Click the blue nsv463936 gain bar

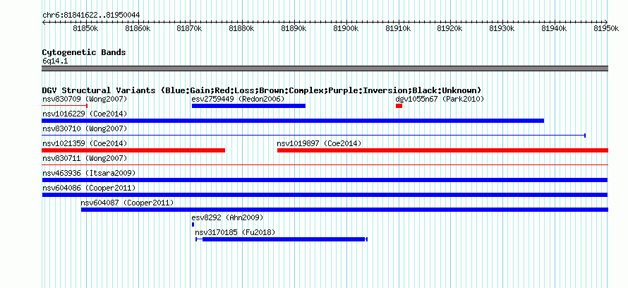tap(325, 180)
